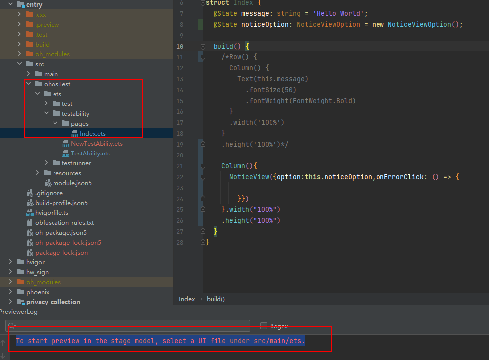Fold the struct Index code block
The width and height of the screenshot is (489, 360).
click(x=203, y=3)
